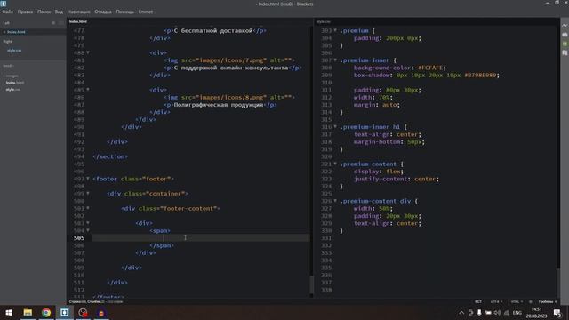Collapse the footer tag at line 497
This screenshot has height=320, width=569.
pyautogui.click(x=88, y=179)
